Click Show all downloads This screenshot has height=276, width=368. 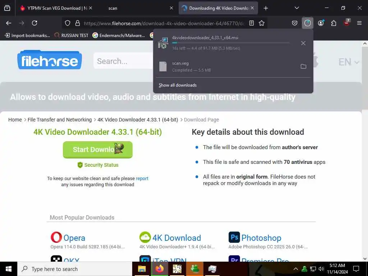[178, 85]
